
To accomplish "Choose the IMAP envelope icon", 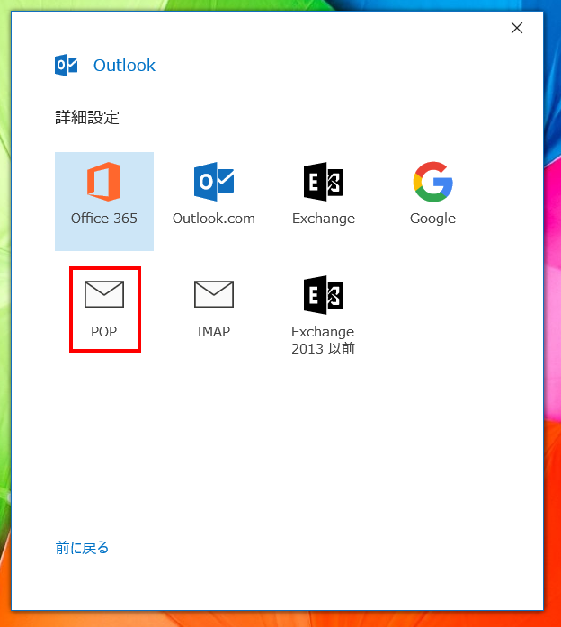I will click(213, 294).
